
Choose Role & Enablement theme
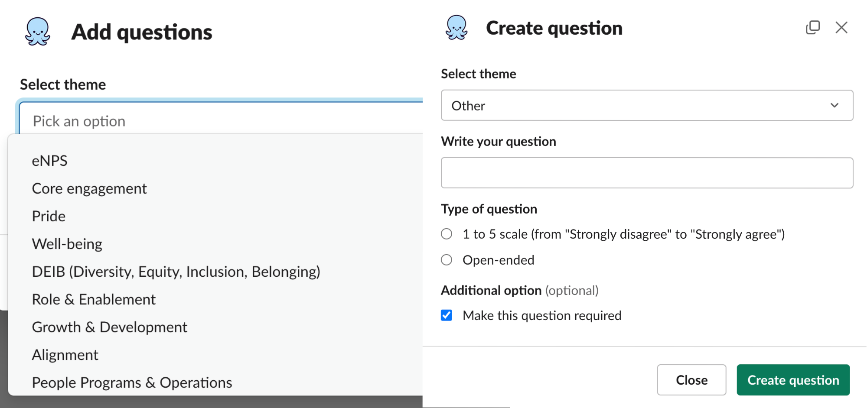coord(94,299)
